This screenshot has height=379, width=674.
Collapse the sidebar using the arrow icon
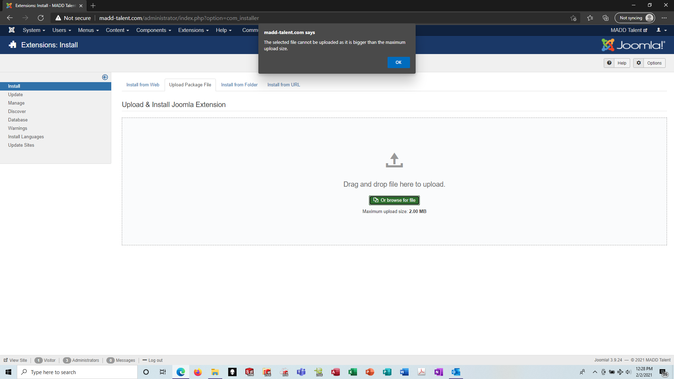(x=105, y=77)
